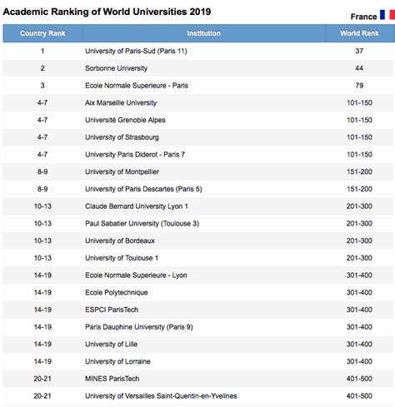Click the World Rank column header

click(x=360, y=33)
